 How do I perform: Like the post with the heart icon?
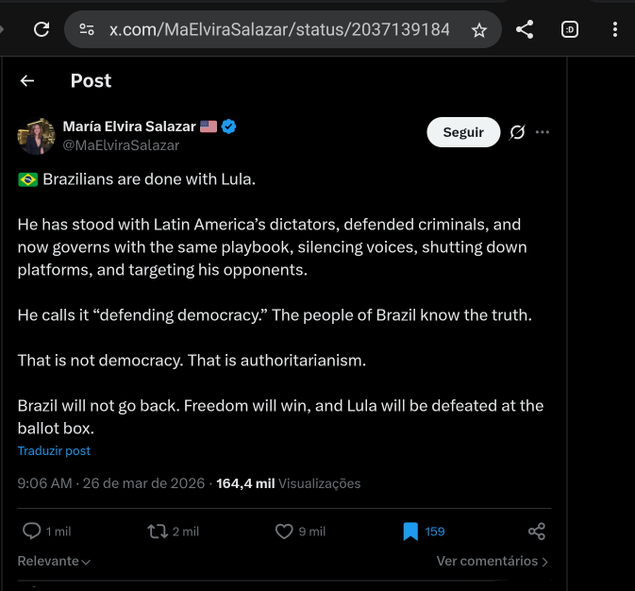point(284,532)
